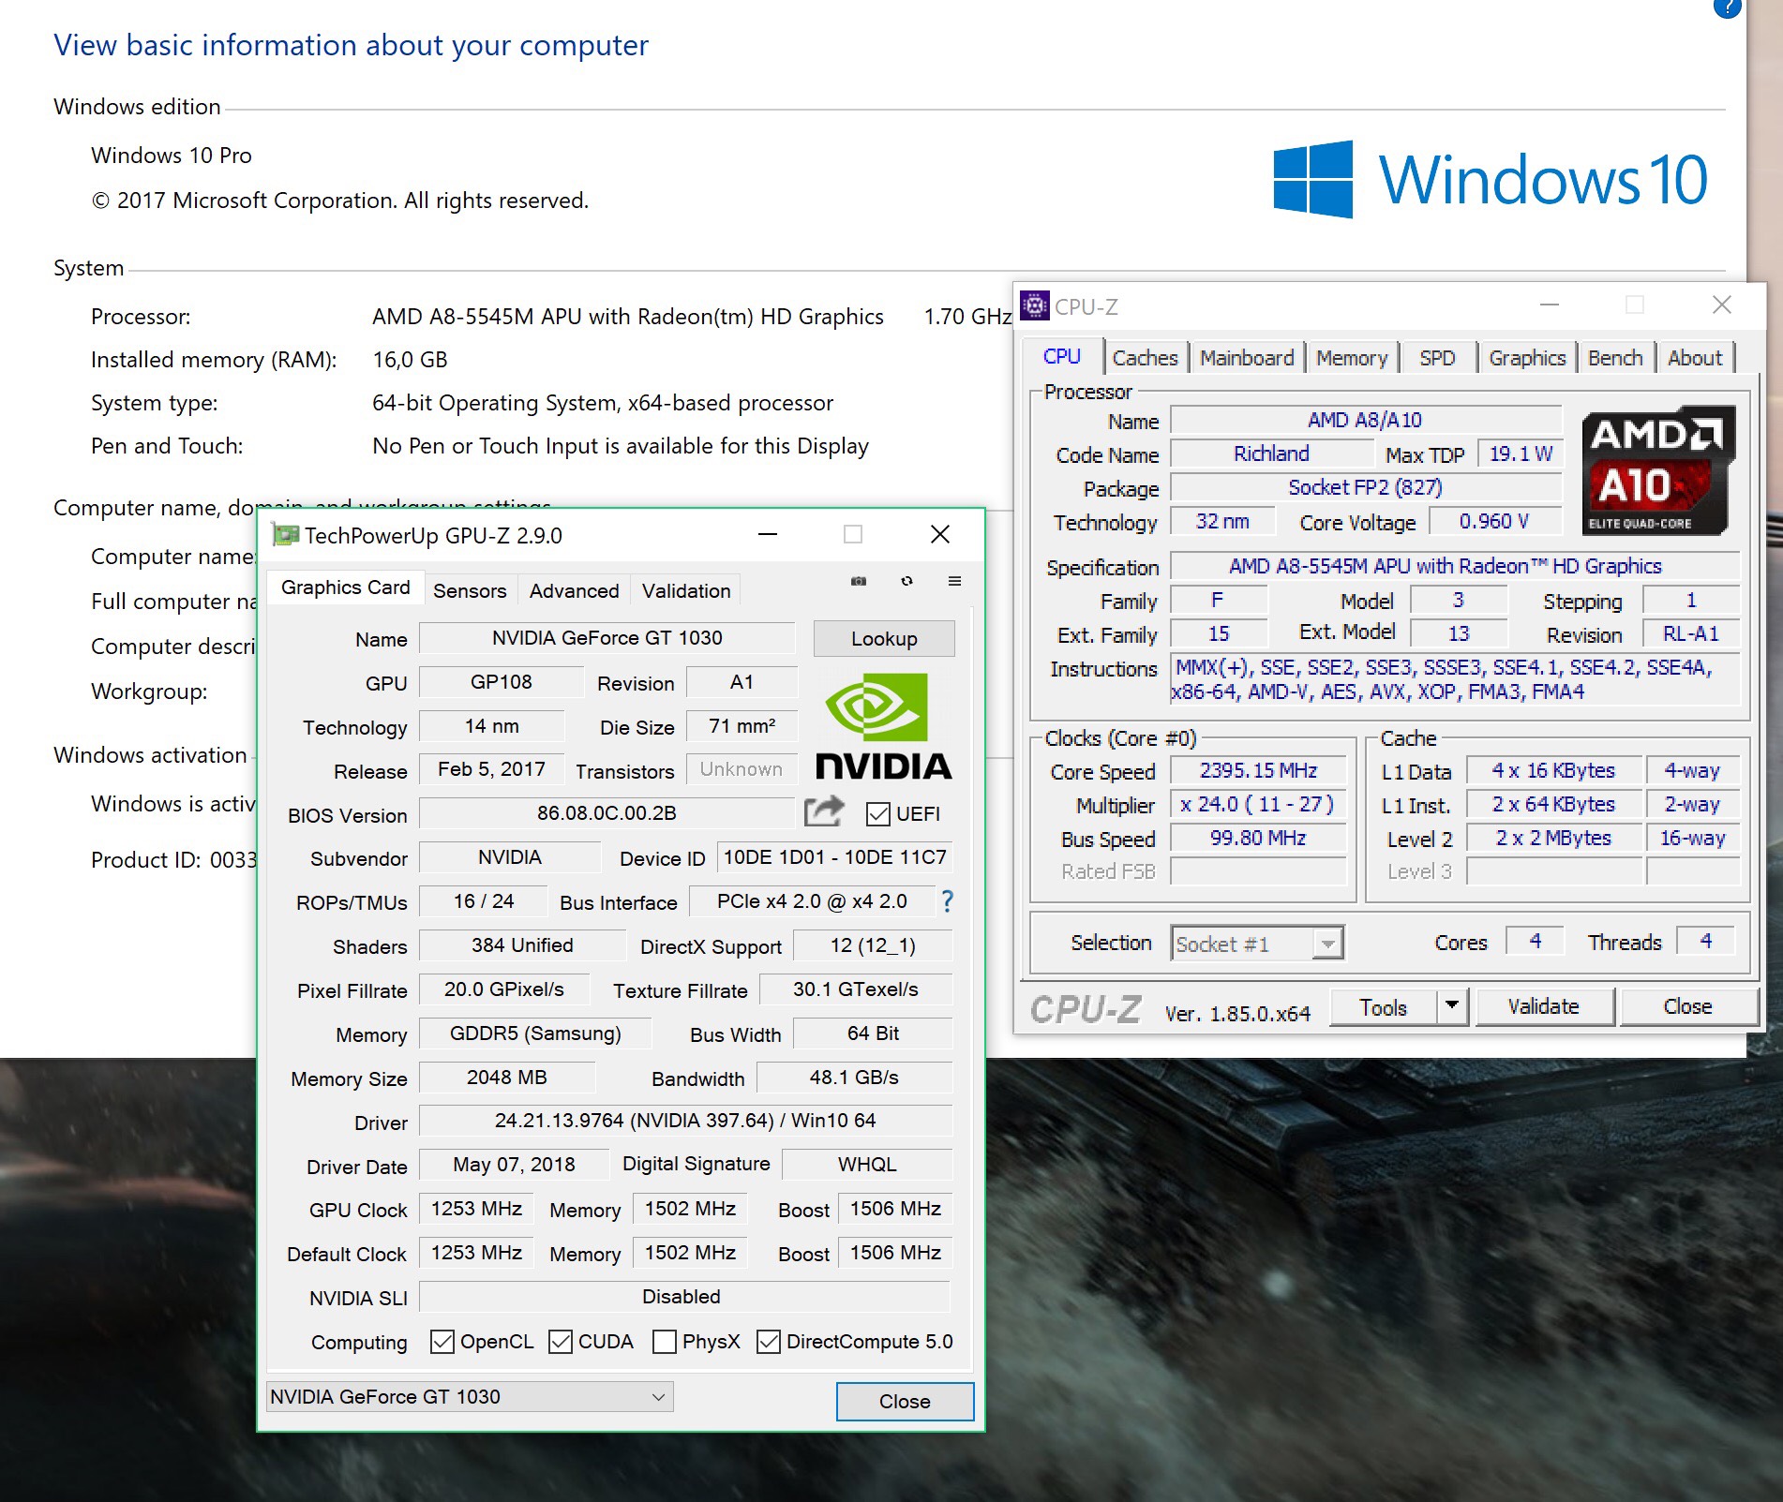Viewport: 1783px width, 1502px height.
Task: Click the Package Socket FP2 (827) value
Action: [x=1366, y=487]
